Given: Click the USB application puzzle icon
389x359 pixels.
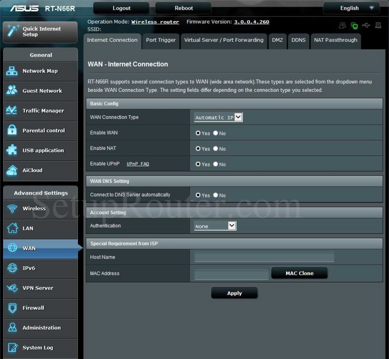Looking at the screenshot, I should point(12,150).
